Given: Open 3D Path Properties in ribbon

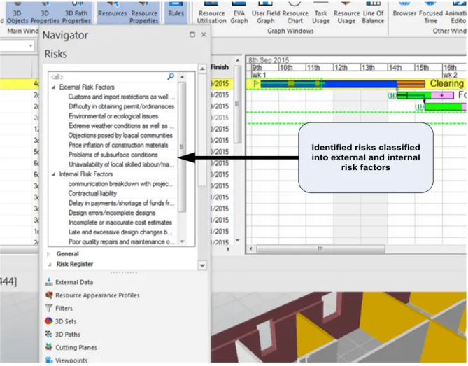Looking at the screenshot, I should (x=76, y=13).
